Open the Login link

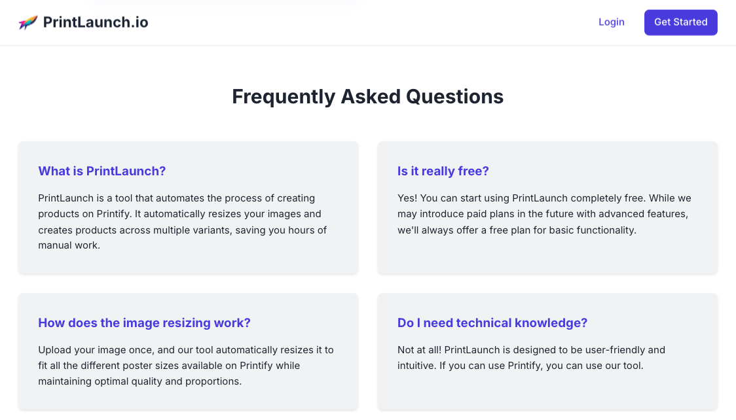611,22
